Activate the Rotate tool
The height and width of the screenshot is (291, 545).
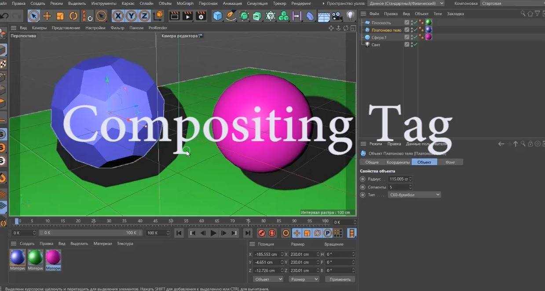(x=73, y=16)
